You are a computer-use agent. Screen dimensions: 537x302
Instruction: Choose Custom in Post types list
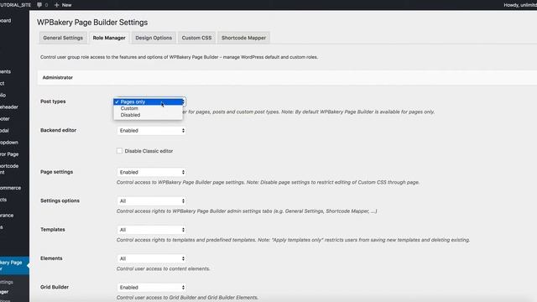tap(148, 108)
